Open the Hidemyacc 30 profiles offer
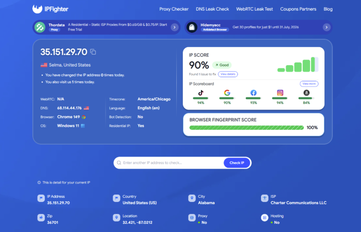The height and width of the screenshot is (232, 361). pyautogui.click(x=266, y=27)
